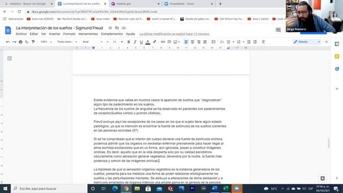
Task: Open the Arial font dropdown
Action: click(x=93, y=42)
